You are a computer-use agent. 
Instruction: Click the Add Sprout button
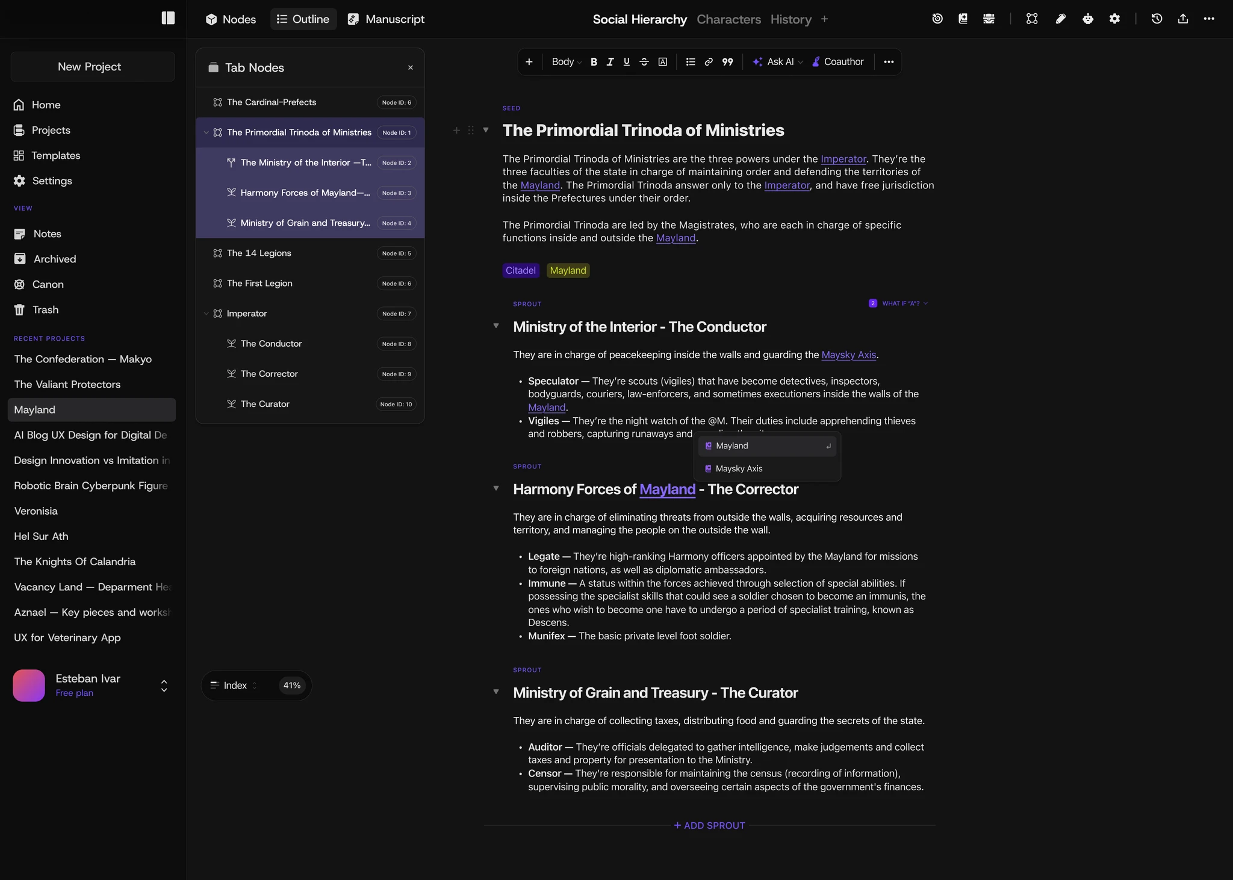(709, 825)
